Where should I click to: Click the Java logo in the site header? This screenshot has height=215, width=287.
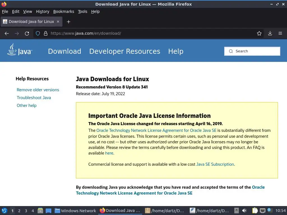click(x=20, y=50)
